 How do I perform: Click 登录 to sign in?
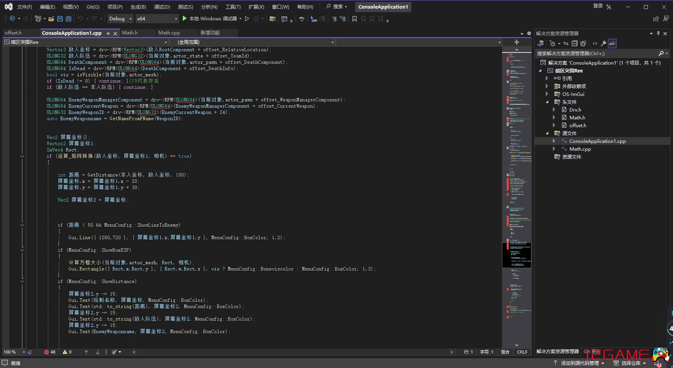click(x=598, y=6)
